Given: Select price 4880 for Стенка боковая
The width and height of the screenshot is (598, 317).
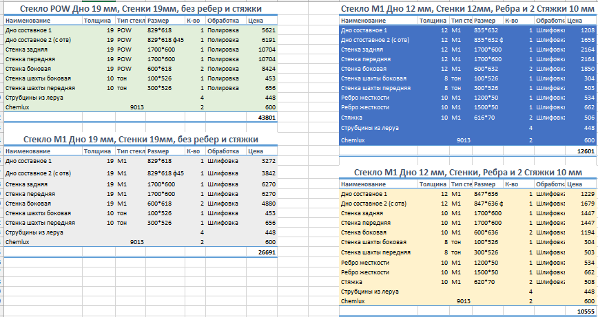Looking at the screenshot, I should coord(269,204).
